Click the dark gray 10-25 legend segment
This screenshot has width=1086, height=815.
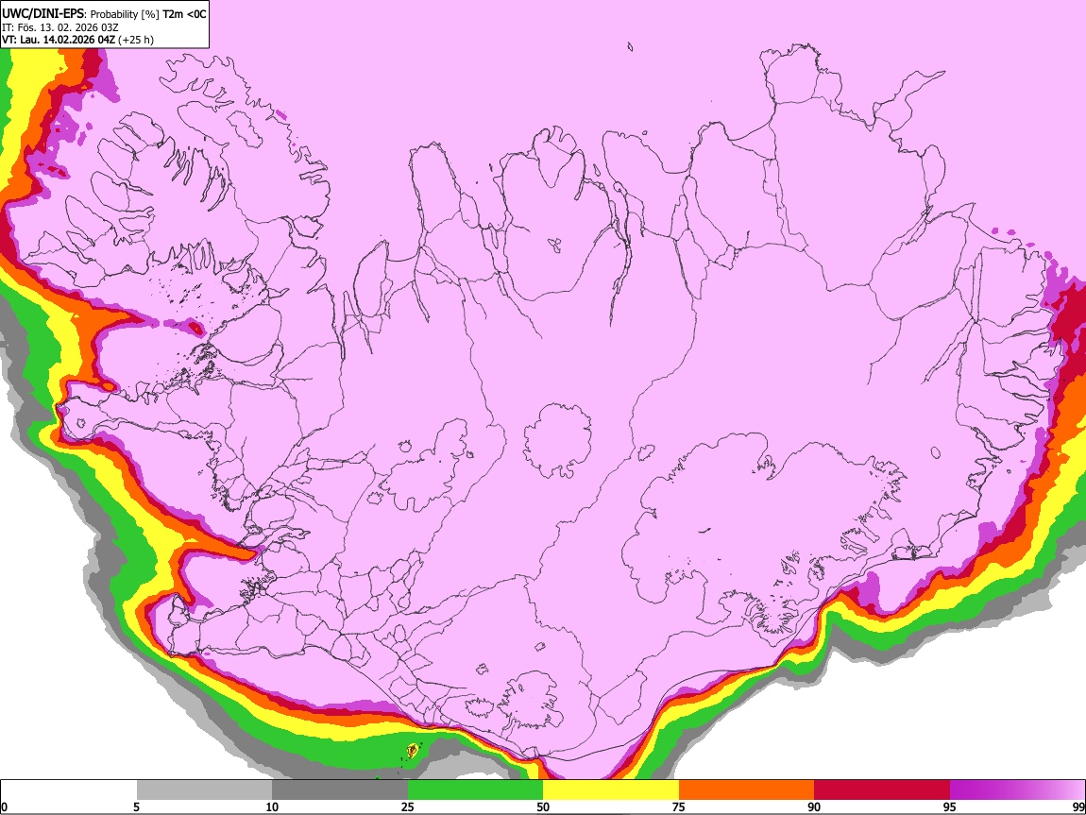[x=339, y=790]
